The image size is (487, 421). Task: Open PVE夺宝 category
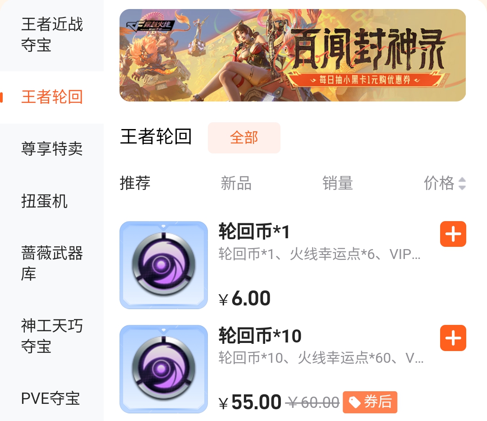[x=52, y=398]
